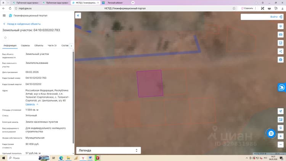Open the first Публичная кадастровая browser tab
This screenshot has height=161, width=286.
(x=26, y=3)
